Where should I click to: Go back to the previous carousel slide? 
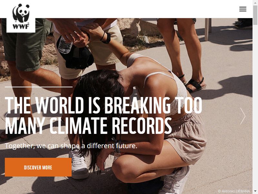6,115
